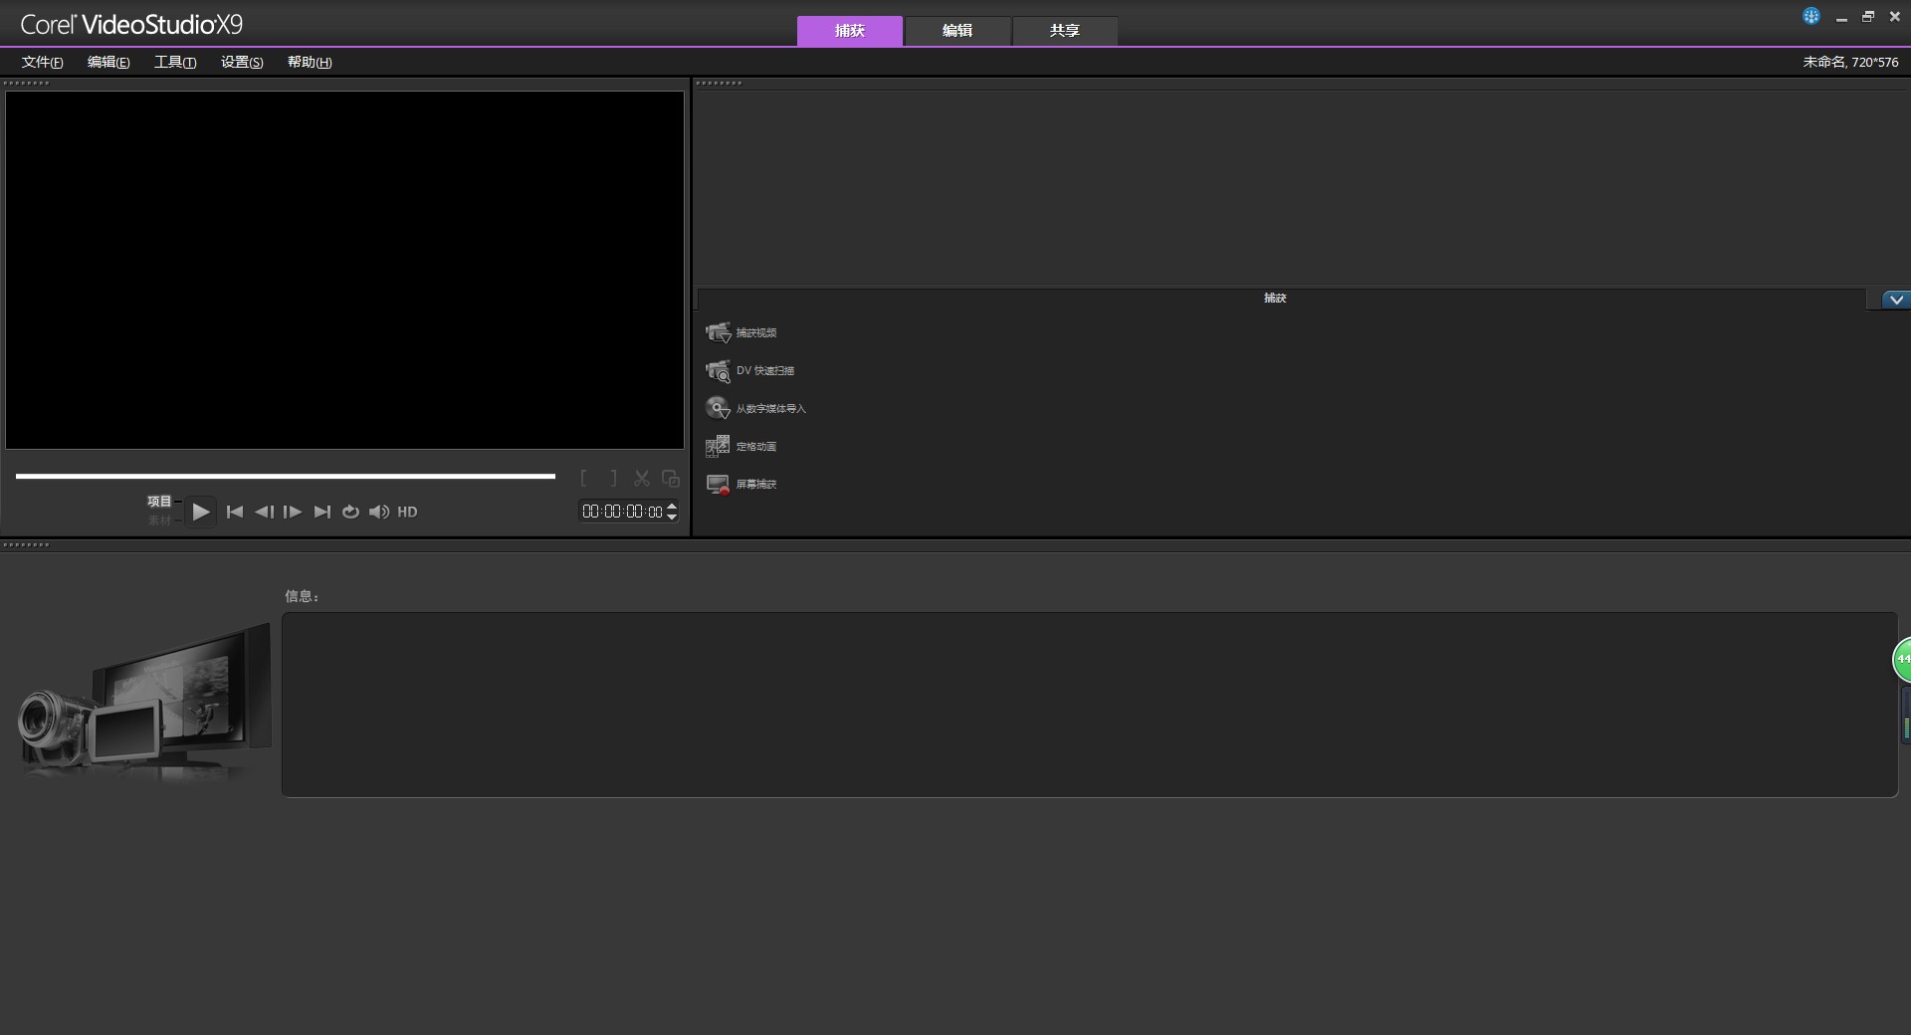Screen dimensions: 1911x1035
Task: Jump to the end of the project
Action: pyautogui.click(x=321, y=512)
